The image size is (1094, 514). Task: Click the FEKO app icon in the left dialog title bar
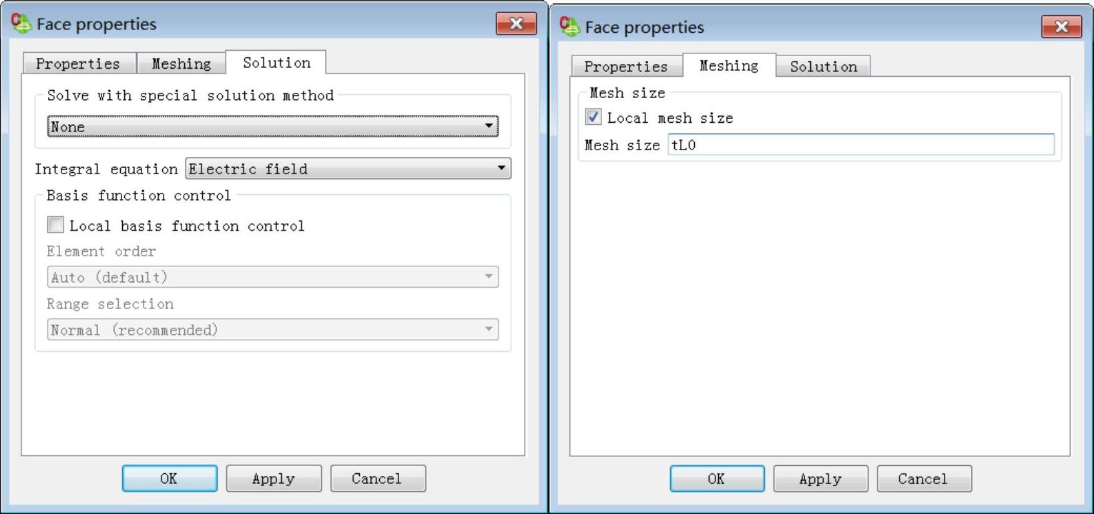coord(21,23)
